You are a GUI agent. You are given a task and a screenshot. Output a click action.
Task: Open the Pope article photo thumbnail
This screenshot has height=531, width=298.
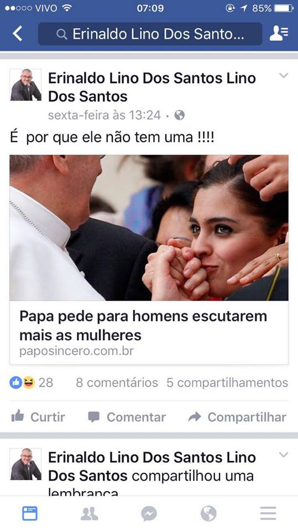pos(149,227)
